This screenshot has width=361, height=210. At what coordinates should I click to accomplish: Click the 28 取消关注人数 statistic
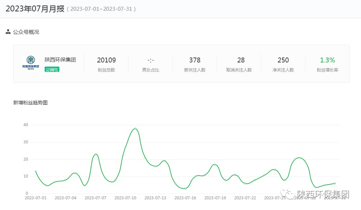click(241, 60)
